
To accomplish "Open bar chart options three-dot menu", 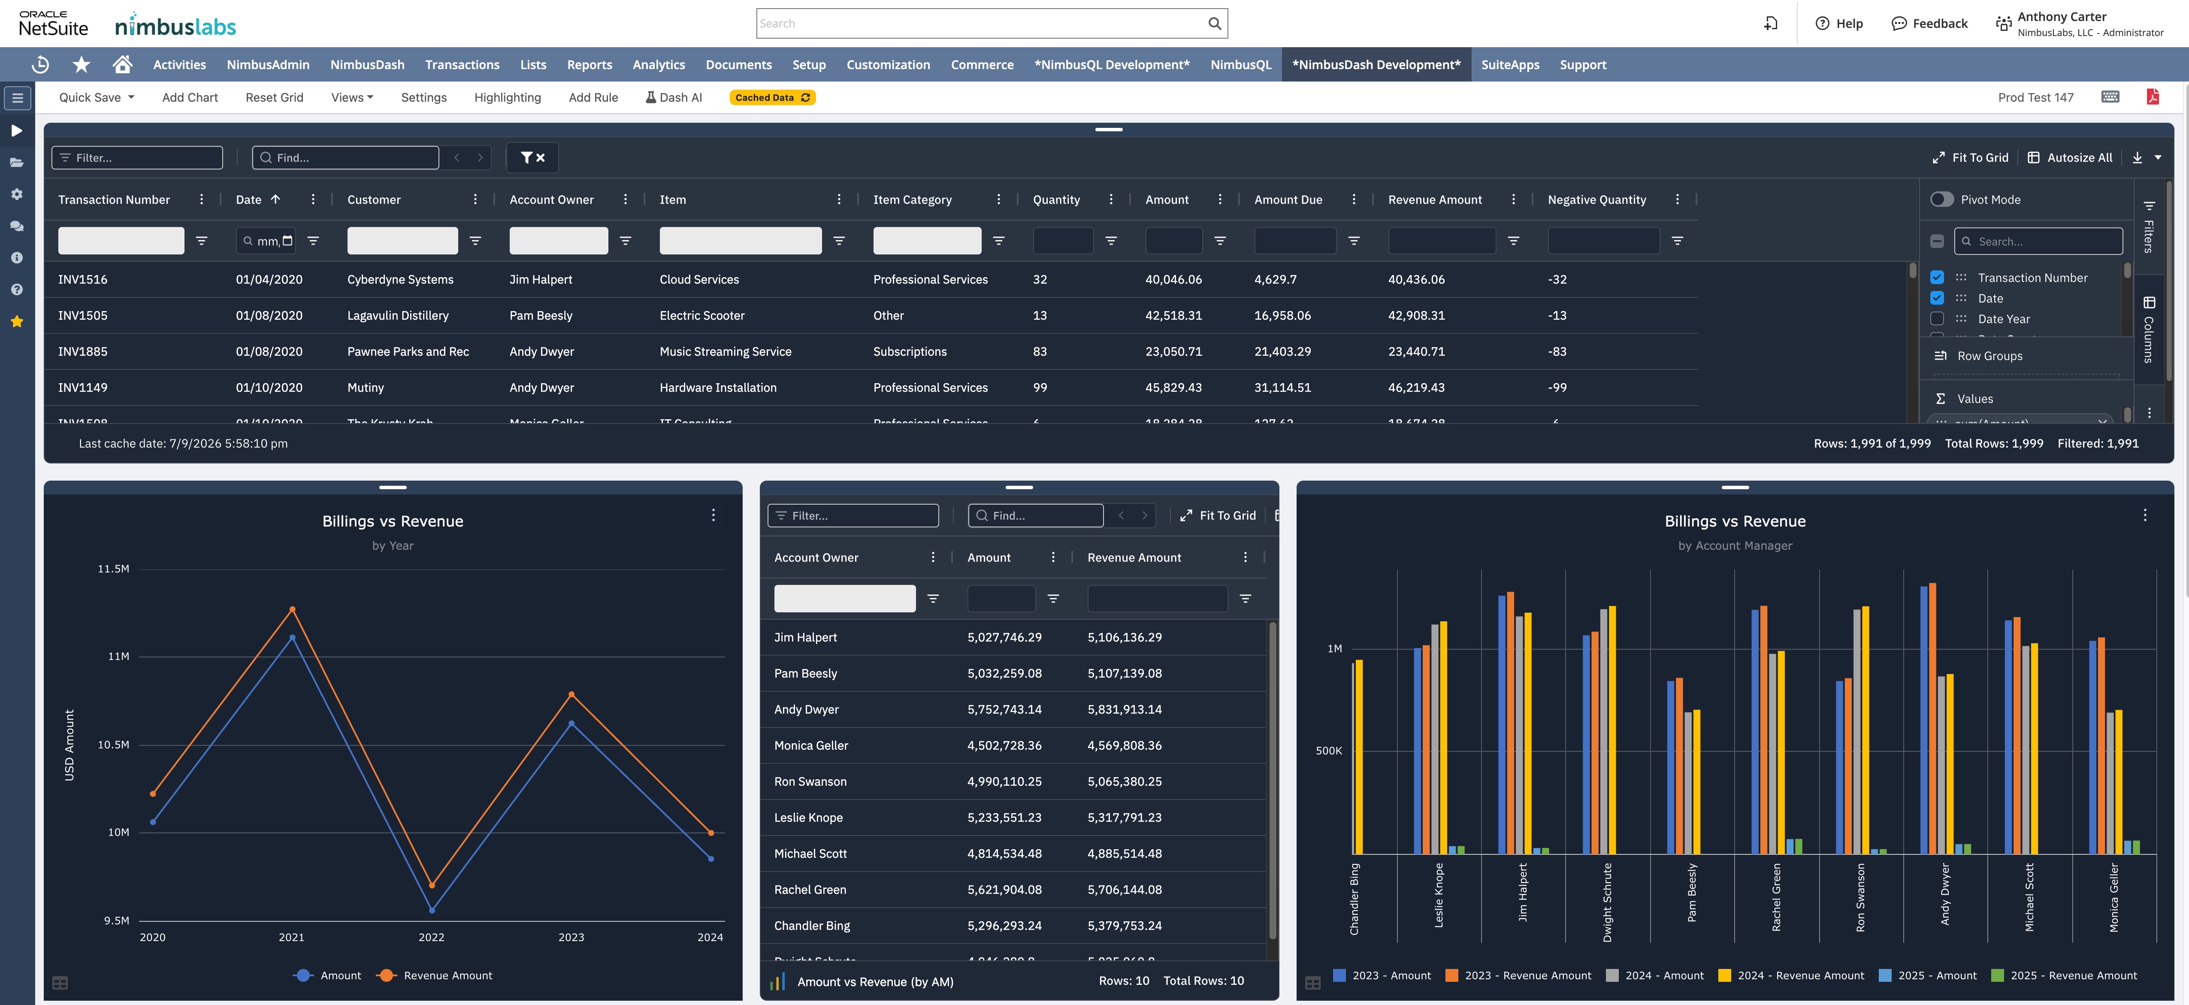I will pyautogui.click(x=2144, y=515).
